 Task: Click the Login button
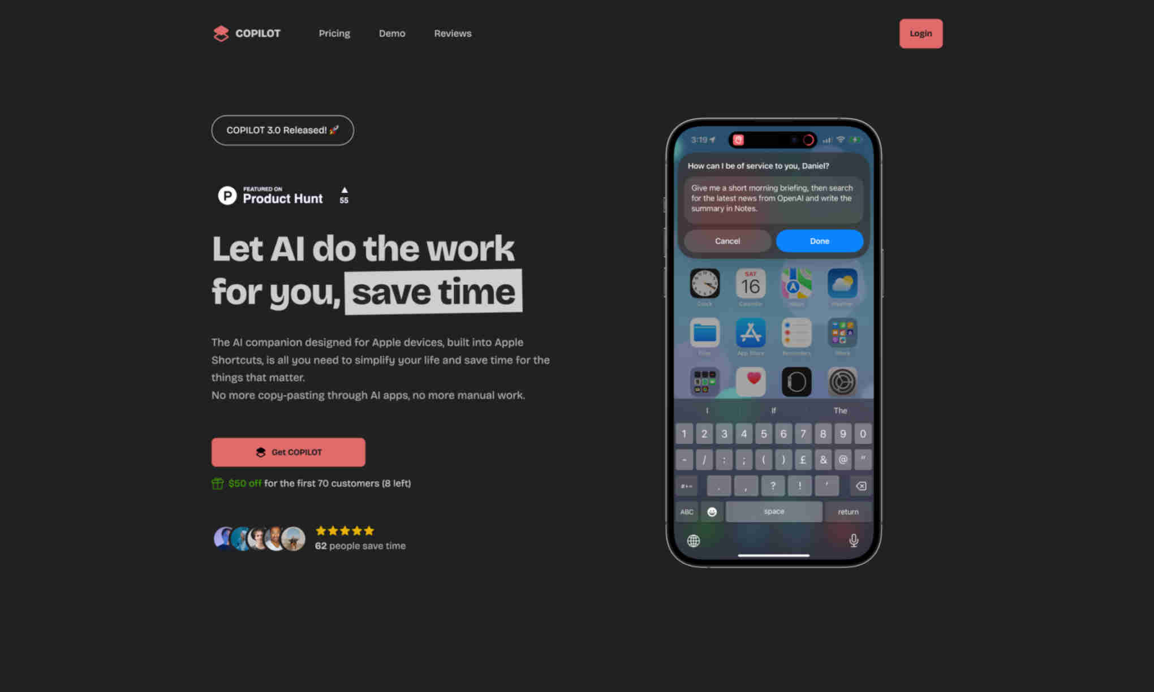(x=921, y=33)
